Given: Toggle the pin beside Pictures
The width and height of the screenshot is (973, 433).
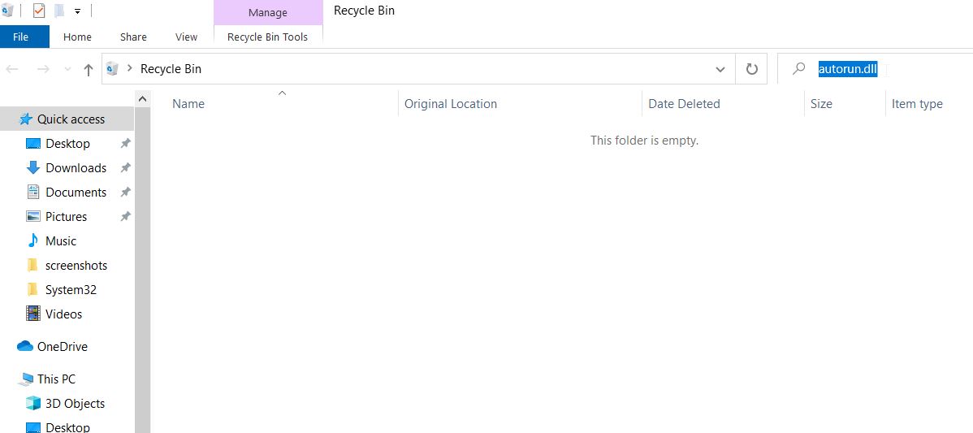Looking at the screenshot, I should coord(125,216).
